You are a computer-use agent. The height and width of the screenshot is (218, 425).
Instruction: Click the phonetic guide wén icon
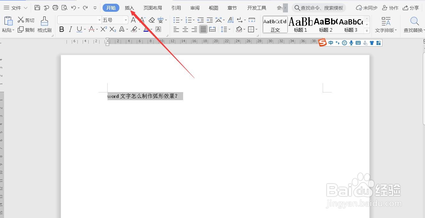pos(160,20)
